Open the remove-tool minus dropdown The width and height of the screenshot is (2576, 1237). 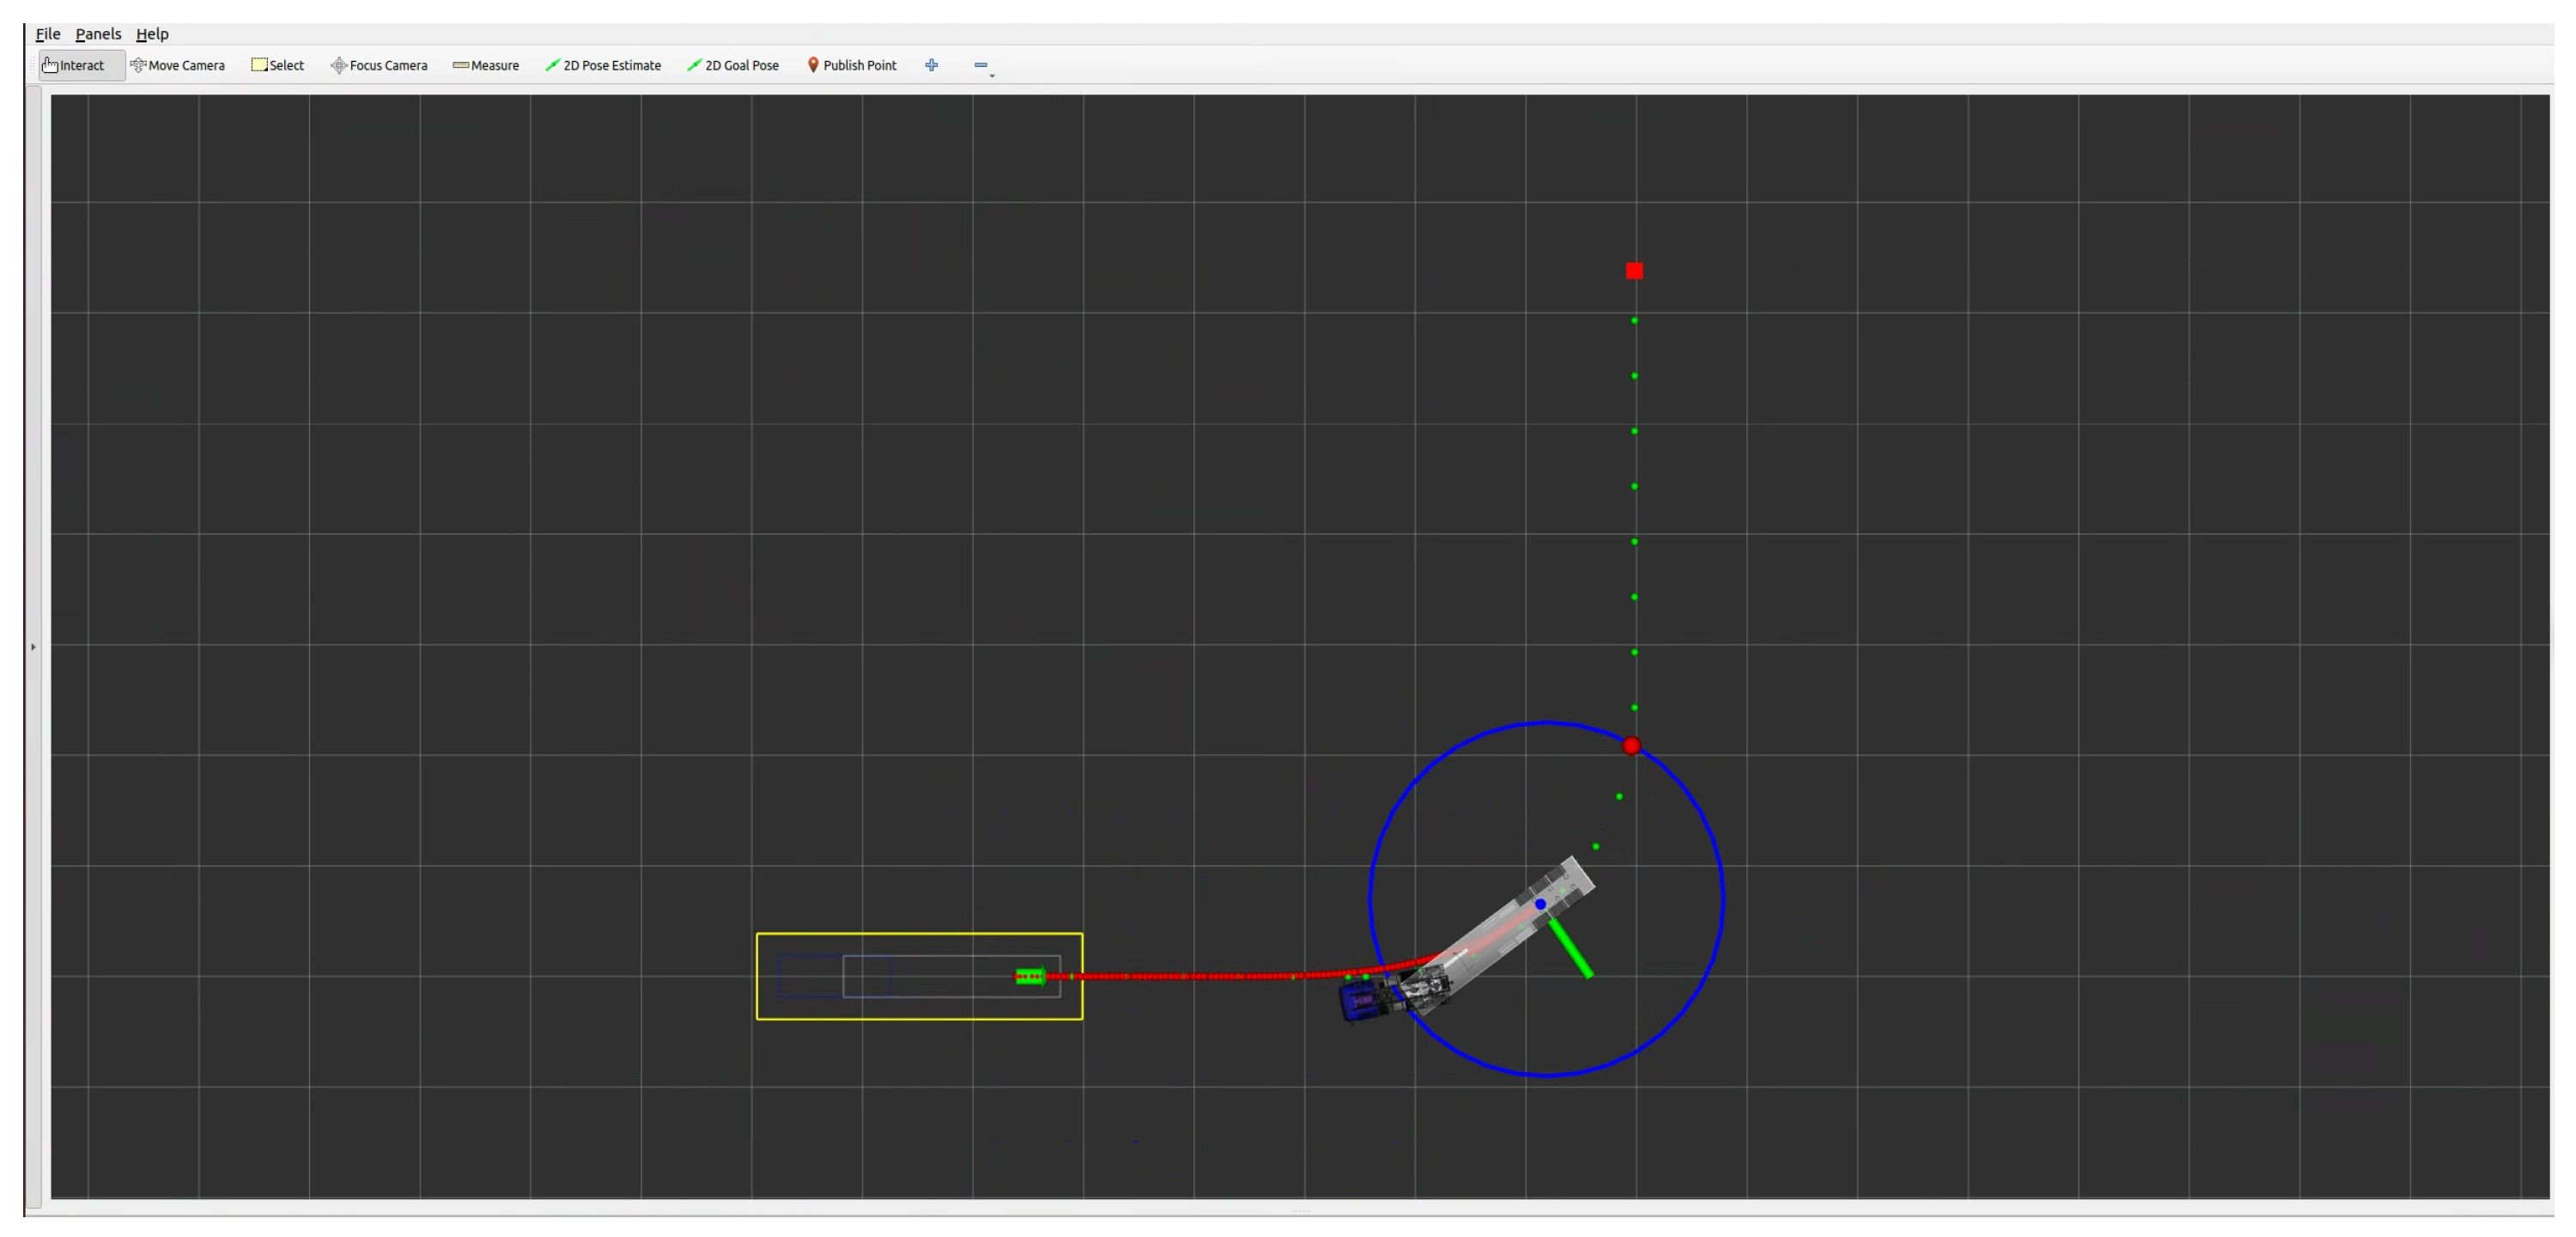(x=982, y=66)
